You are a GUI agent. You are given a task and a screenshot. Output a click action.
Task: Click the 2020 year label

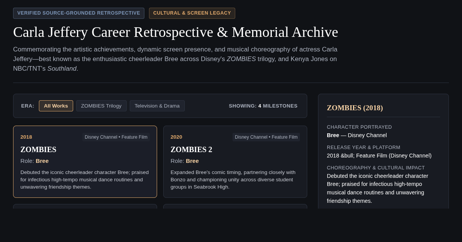coord(176,137)
